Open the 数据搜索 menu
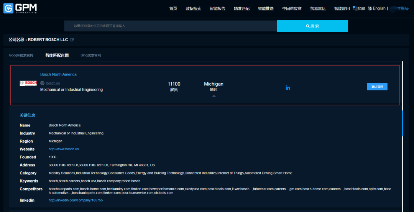The image size is (414, 212). [x=193, y=9]
